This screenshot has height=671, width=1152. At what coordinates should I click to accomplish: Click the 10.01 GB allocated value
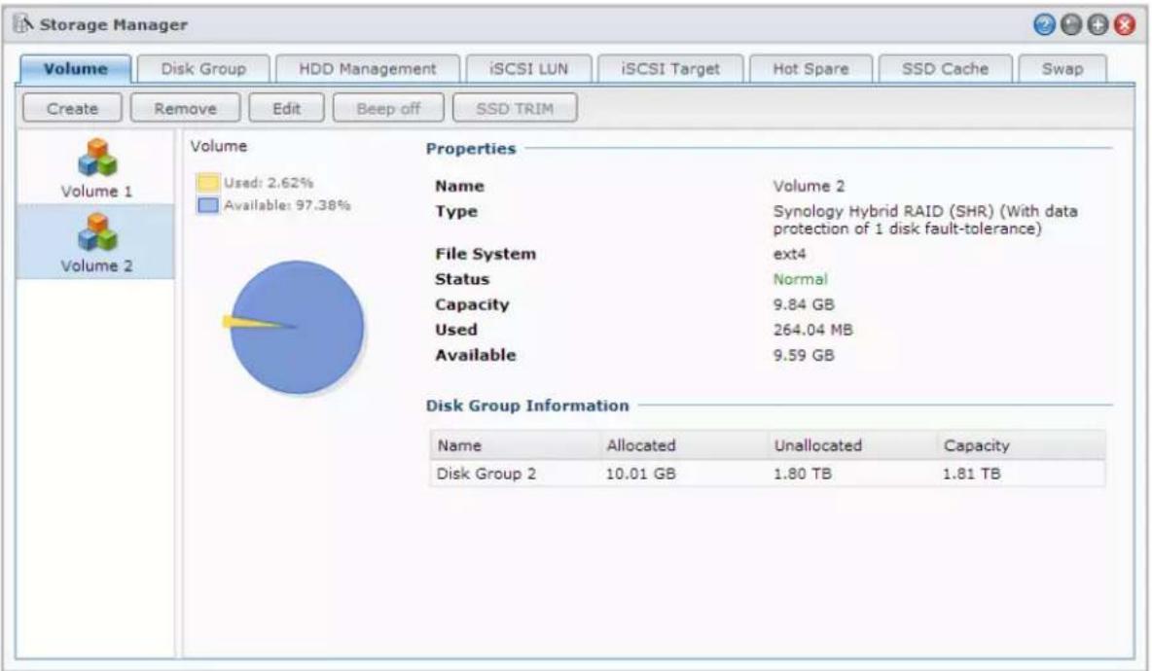pos(640,474)
